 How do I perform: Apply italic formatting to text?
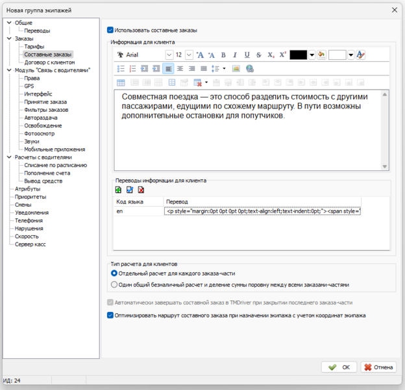[235, 55]
